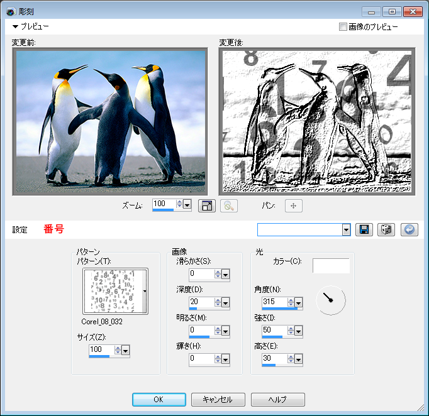Click the light angle dial
Screen dimensions: 429x416
330,301
